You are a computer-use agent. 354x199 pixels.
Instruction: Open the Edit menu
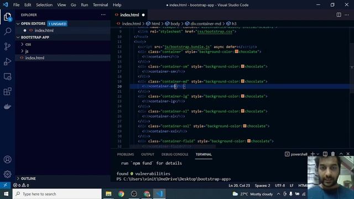28,5
